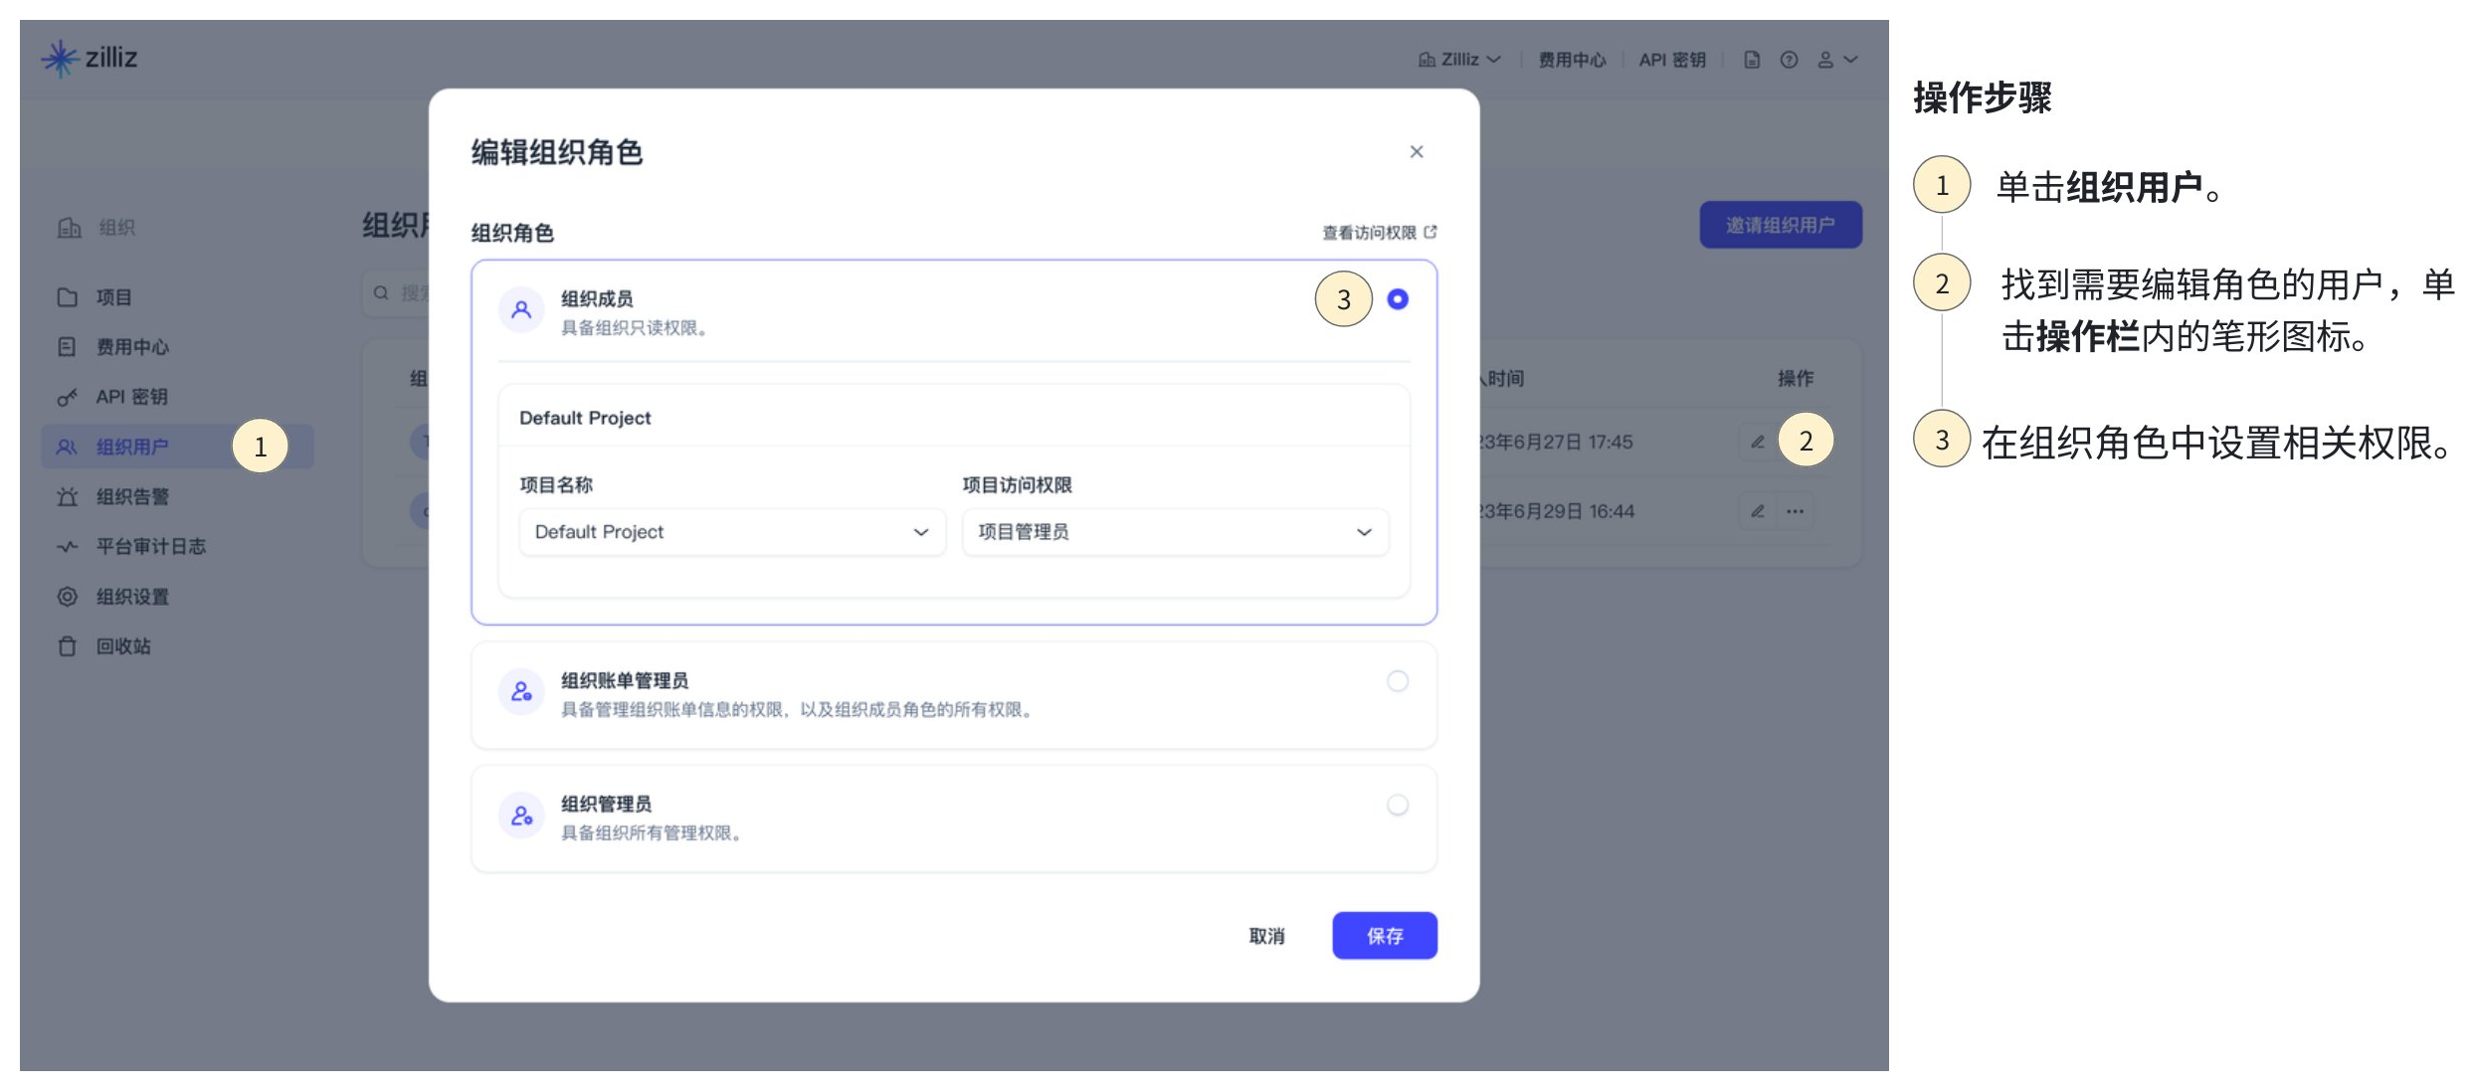This screenshot has height=1091, width=2475.
Task: Open the help question mark icon
Action: click(1789, 60)
